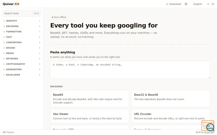Expand the IDENTIFY category
The width and height of the screenshot is (217, 135).
22,21
